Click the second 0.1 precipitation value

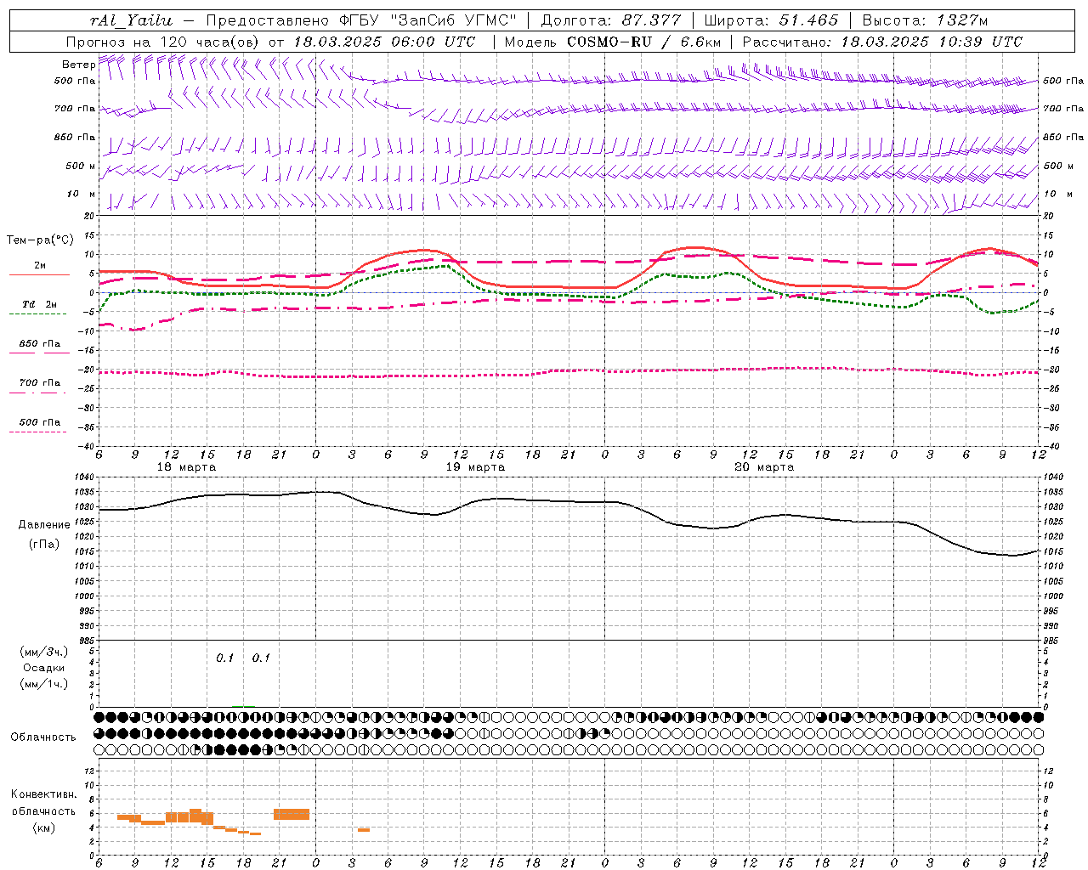click(261, 658)
